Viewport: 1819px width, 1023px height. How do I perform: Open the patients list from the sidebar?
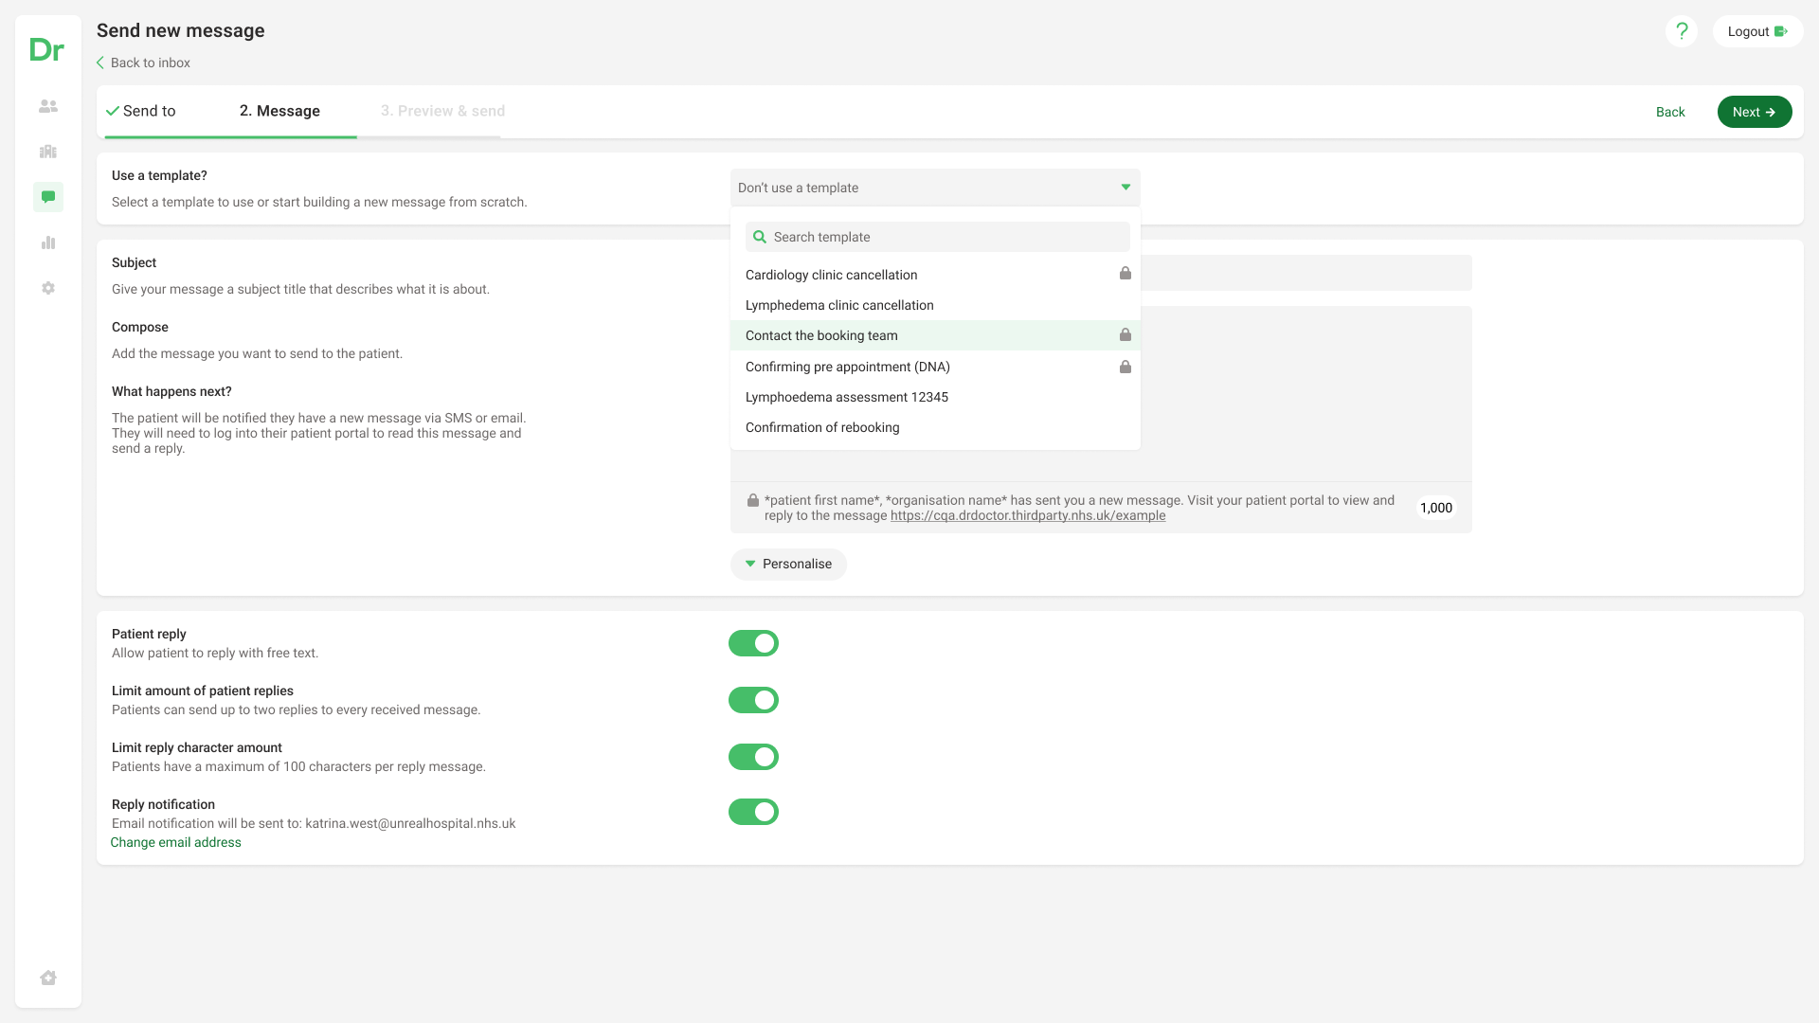click(47, 106)
